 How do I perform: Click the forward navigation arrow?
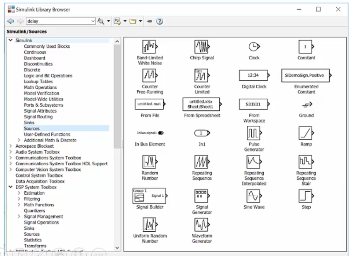(x=20, y=21)
